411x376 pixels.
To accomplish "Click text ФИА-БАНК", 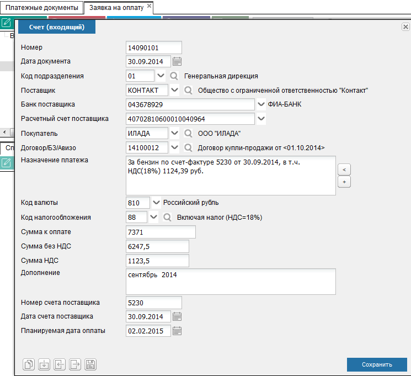I will click(x=285, y=104).
